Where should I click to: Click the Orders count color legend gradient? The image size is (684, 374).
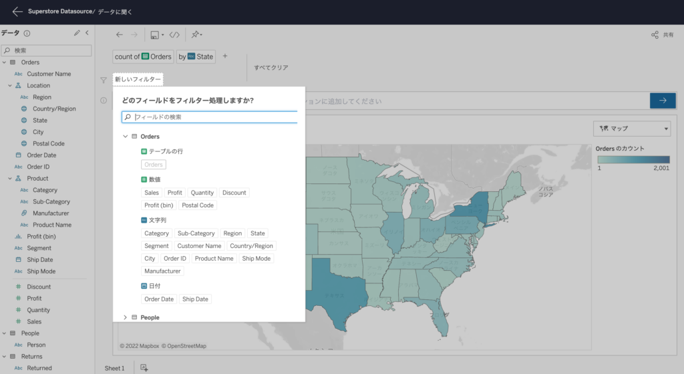pyautogui.click(x=633, y=159)
